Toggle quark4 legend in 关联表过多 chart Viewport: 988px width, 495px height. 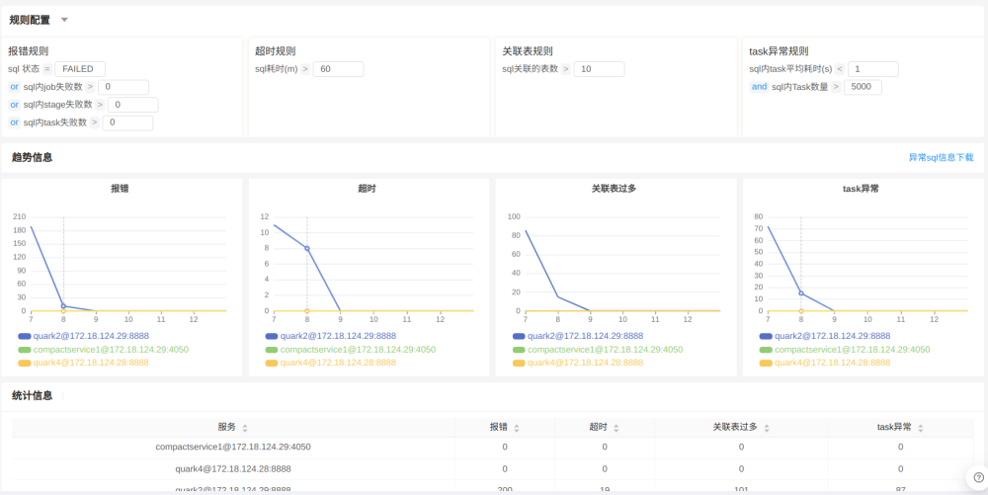[578, 363]
